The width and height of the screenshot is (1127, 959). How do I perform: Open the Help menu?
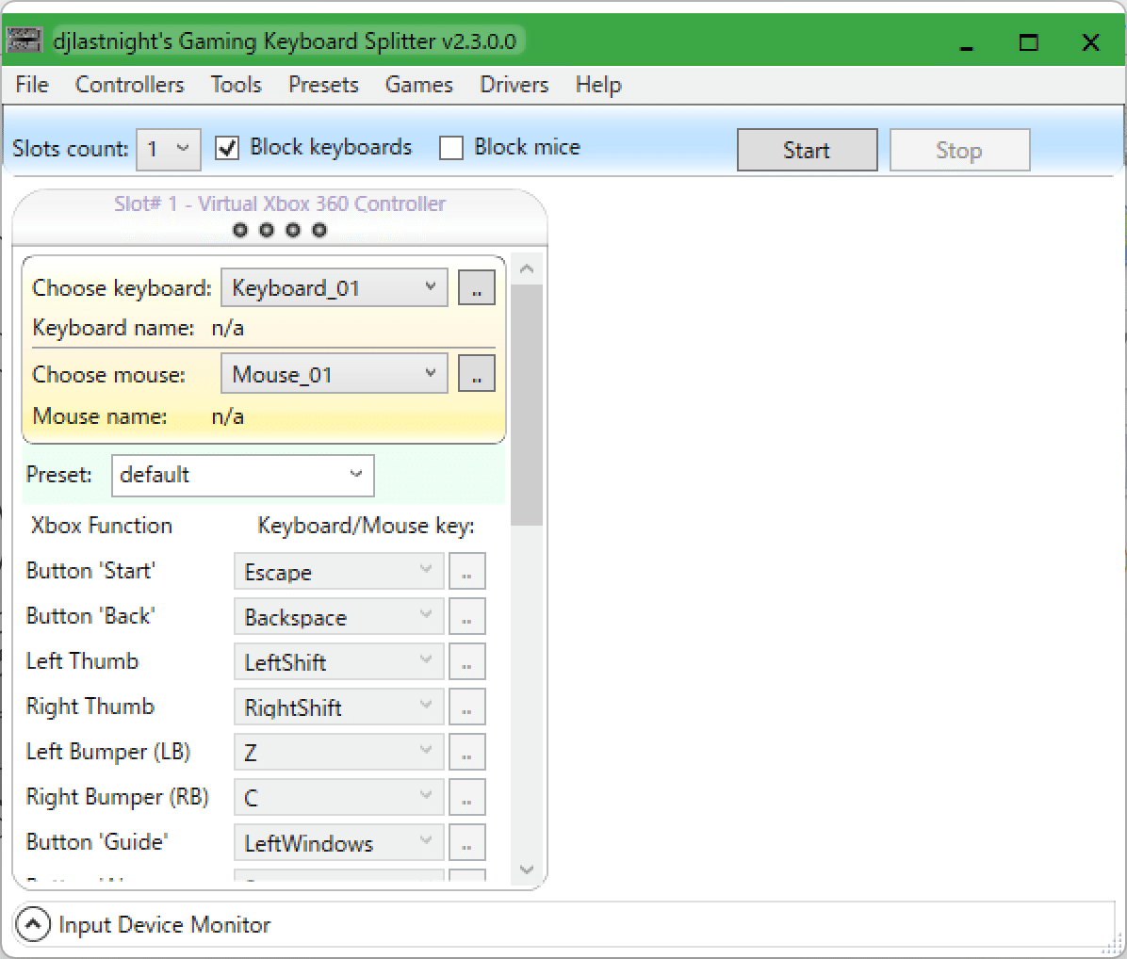point(598,85)
